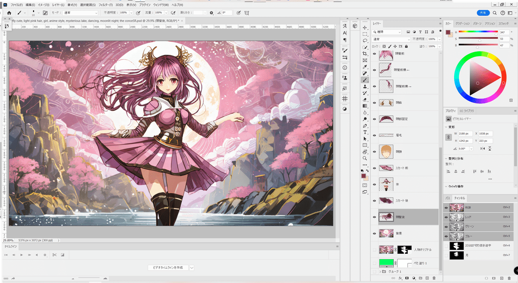Select the Lasso tool
The image size is (518, 283).
pos(365,40)
